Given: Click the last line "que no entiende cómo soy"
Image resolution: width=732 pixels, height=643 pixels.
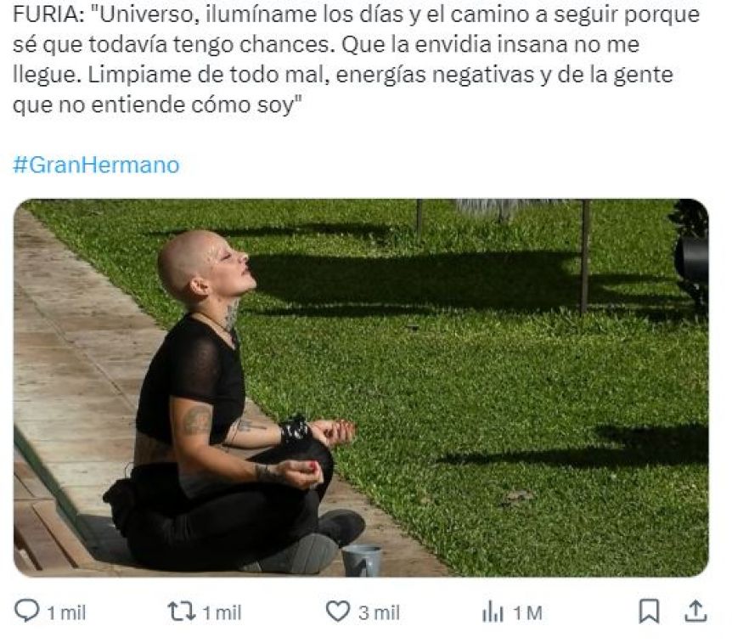Looking at the screenshot, I should click(x=154, y=104).
